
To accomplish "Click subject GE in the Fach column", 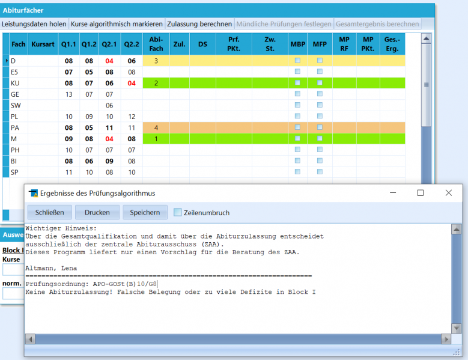I will [x=15, y=94].
